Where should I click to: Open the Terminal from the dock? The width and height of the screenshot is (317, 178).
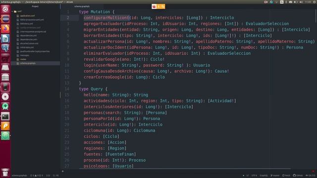(5, 116)
